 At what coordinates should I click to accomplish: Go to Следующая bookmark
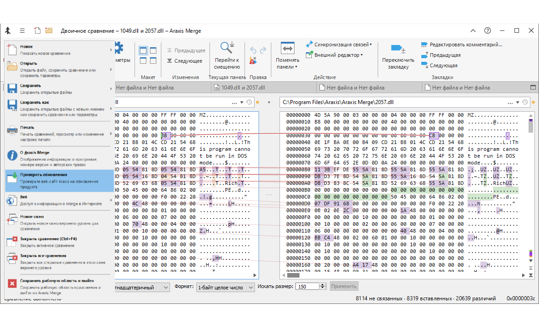(x=439, y=65)
